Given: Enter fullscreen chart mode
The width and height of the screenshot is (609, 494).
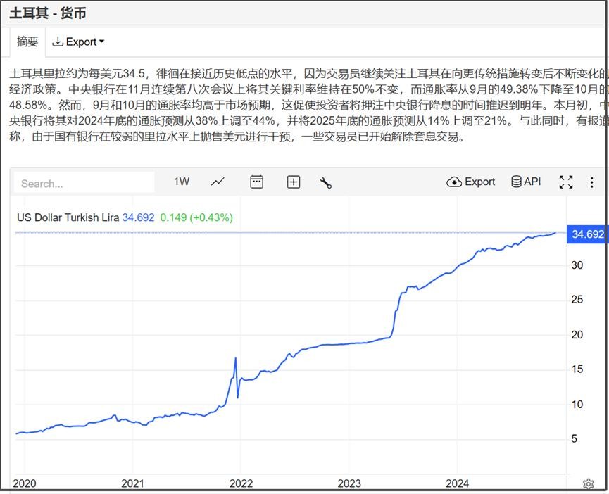Looking at the screenshot, I should (566, 182).
